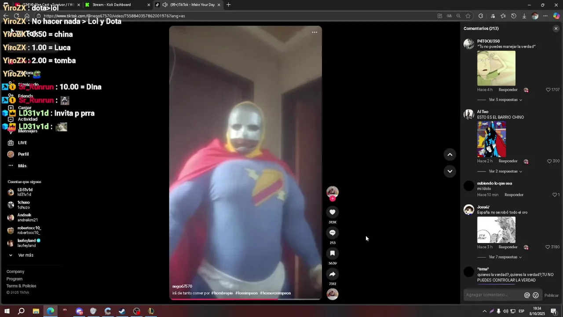The image size is (563, 317).
Task: Go to next video with down arrow
Action: coord(450,171)
